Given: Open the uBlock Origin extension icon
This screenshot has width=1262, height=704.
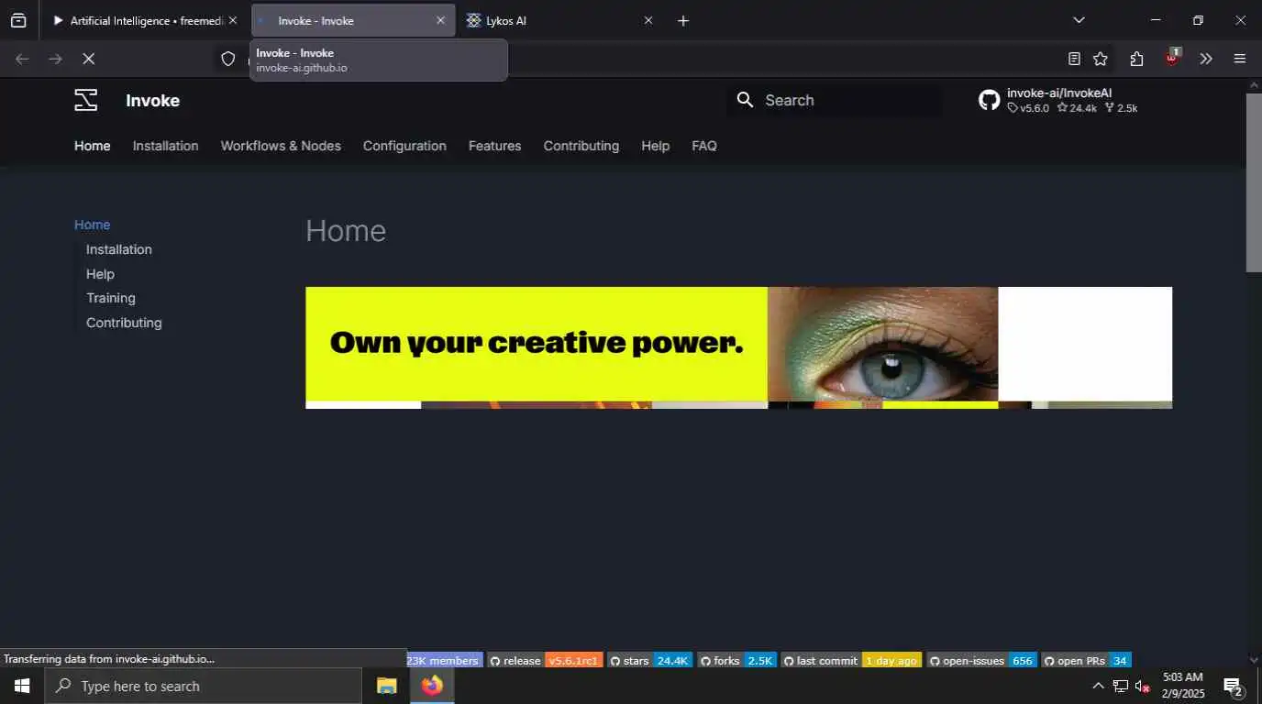Looking at the screenshot, I should coord(1172,58).
